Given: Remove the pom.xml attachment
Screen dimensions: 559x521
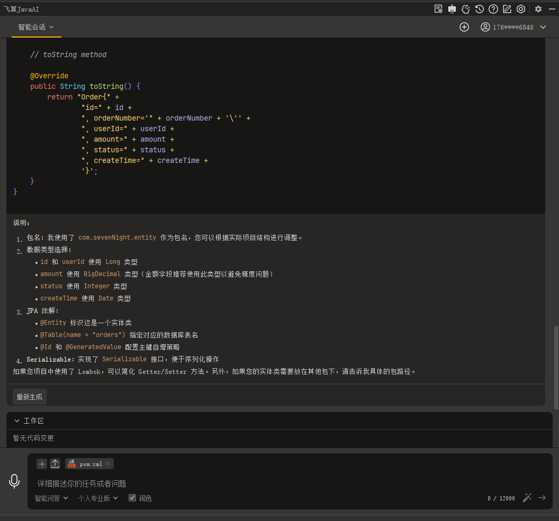Looking at the screenshot, I should [107, 463].
